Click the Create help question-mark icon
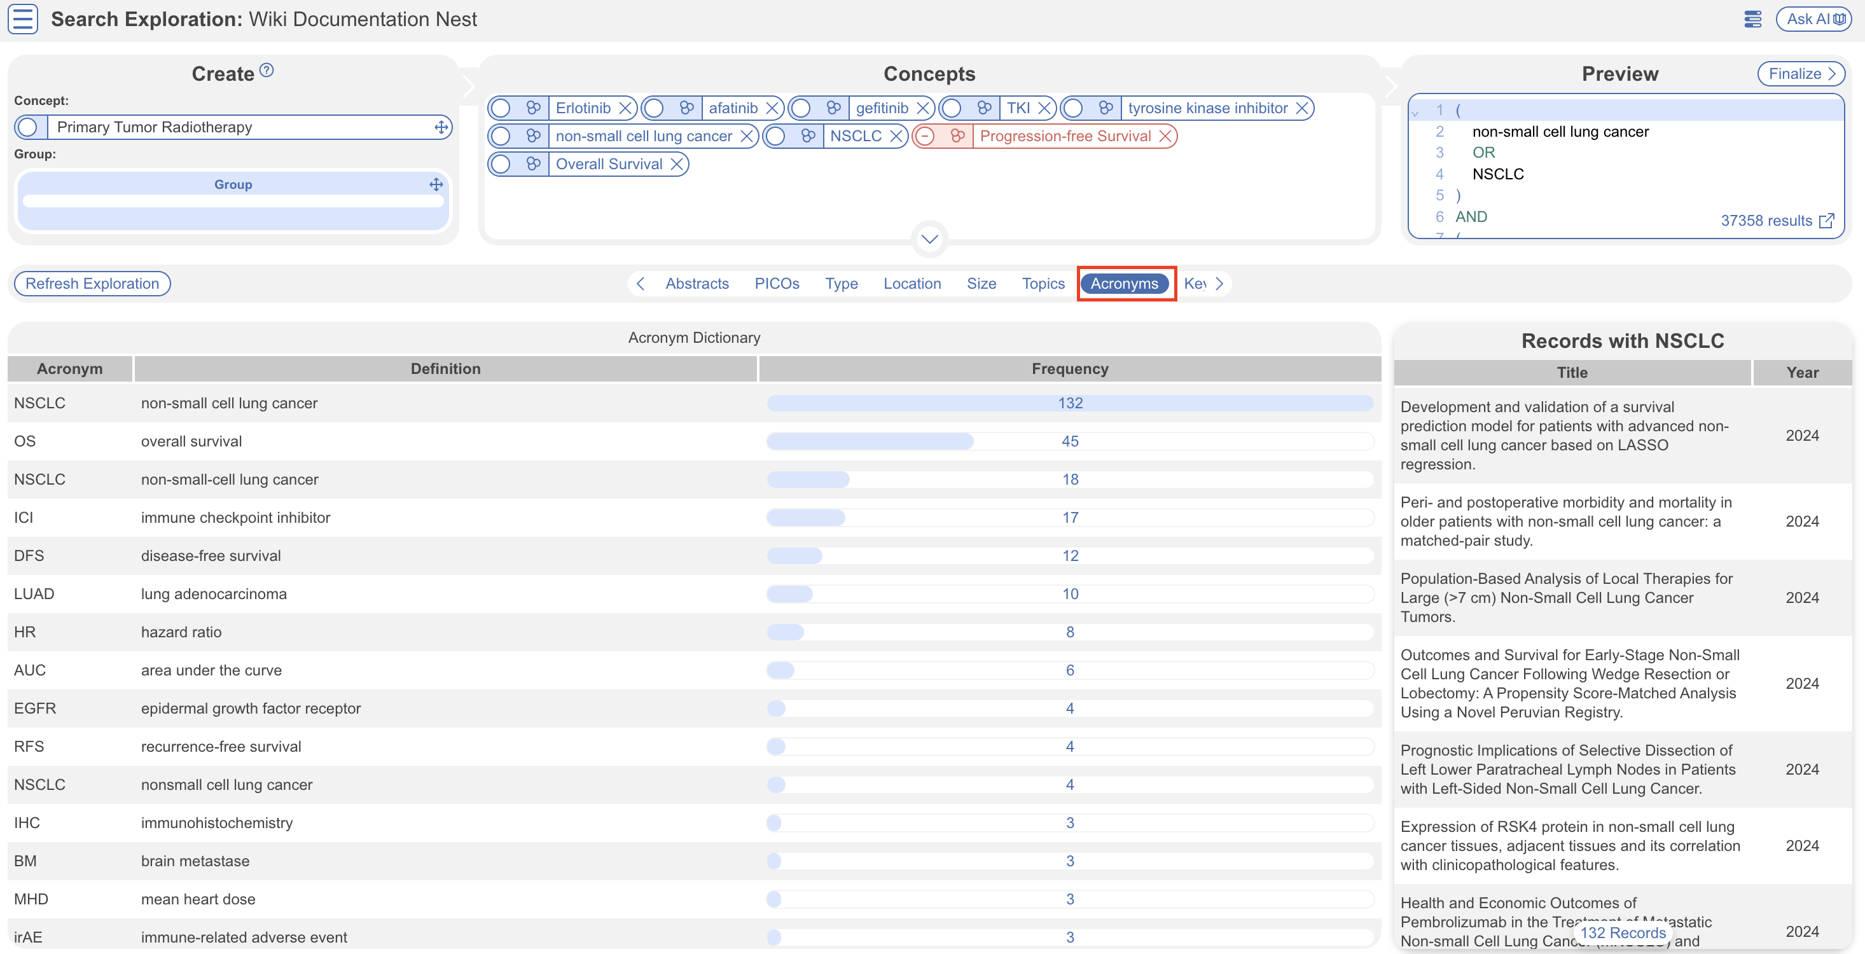The image size is (1865, 954). (267, 70)
